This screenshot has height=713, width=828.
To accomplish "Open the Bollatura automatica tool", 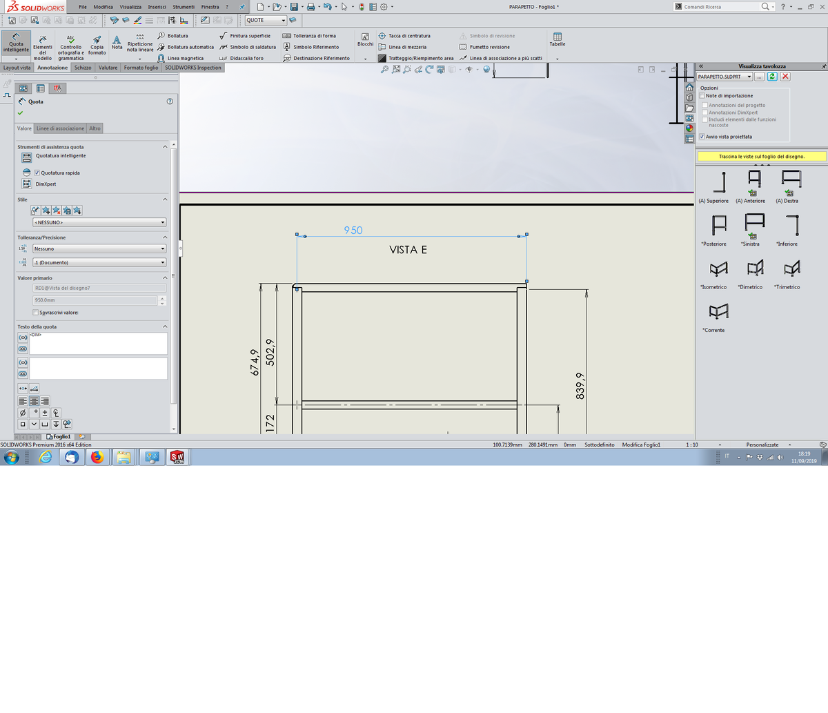I will pyautogui.click(x=186, y=47).
